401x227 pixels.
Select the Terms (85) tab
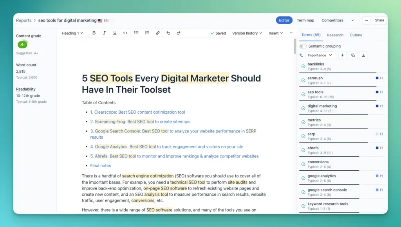(x=311, y=35)
